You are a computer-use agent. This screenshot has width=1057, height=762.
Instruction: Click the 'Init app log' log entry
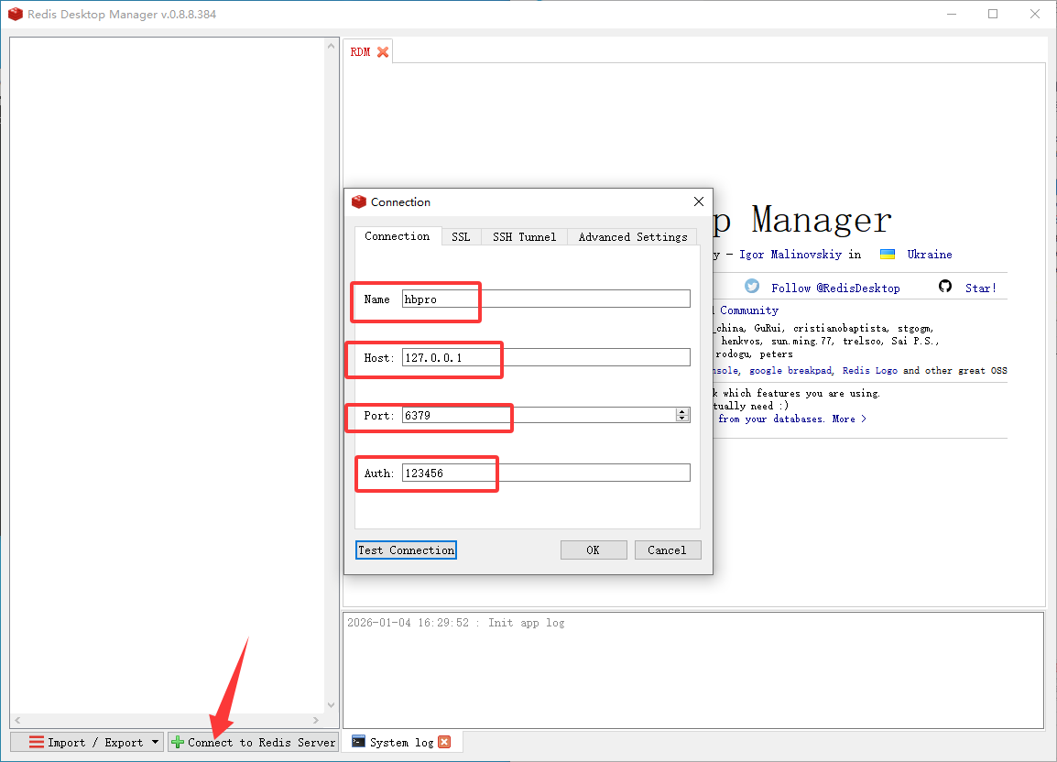[456, 623]
